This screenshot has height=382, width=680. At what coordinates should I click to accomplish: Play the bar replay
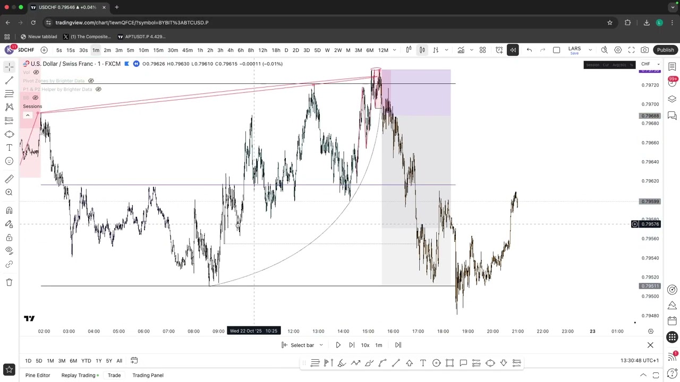338,345
